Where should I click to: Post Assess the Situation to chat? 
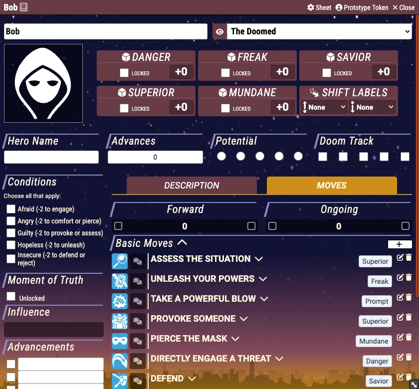point(138,261)
